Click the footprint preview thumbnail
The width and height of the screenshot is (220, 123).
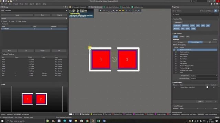point(34,99)
